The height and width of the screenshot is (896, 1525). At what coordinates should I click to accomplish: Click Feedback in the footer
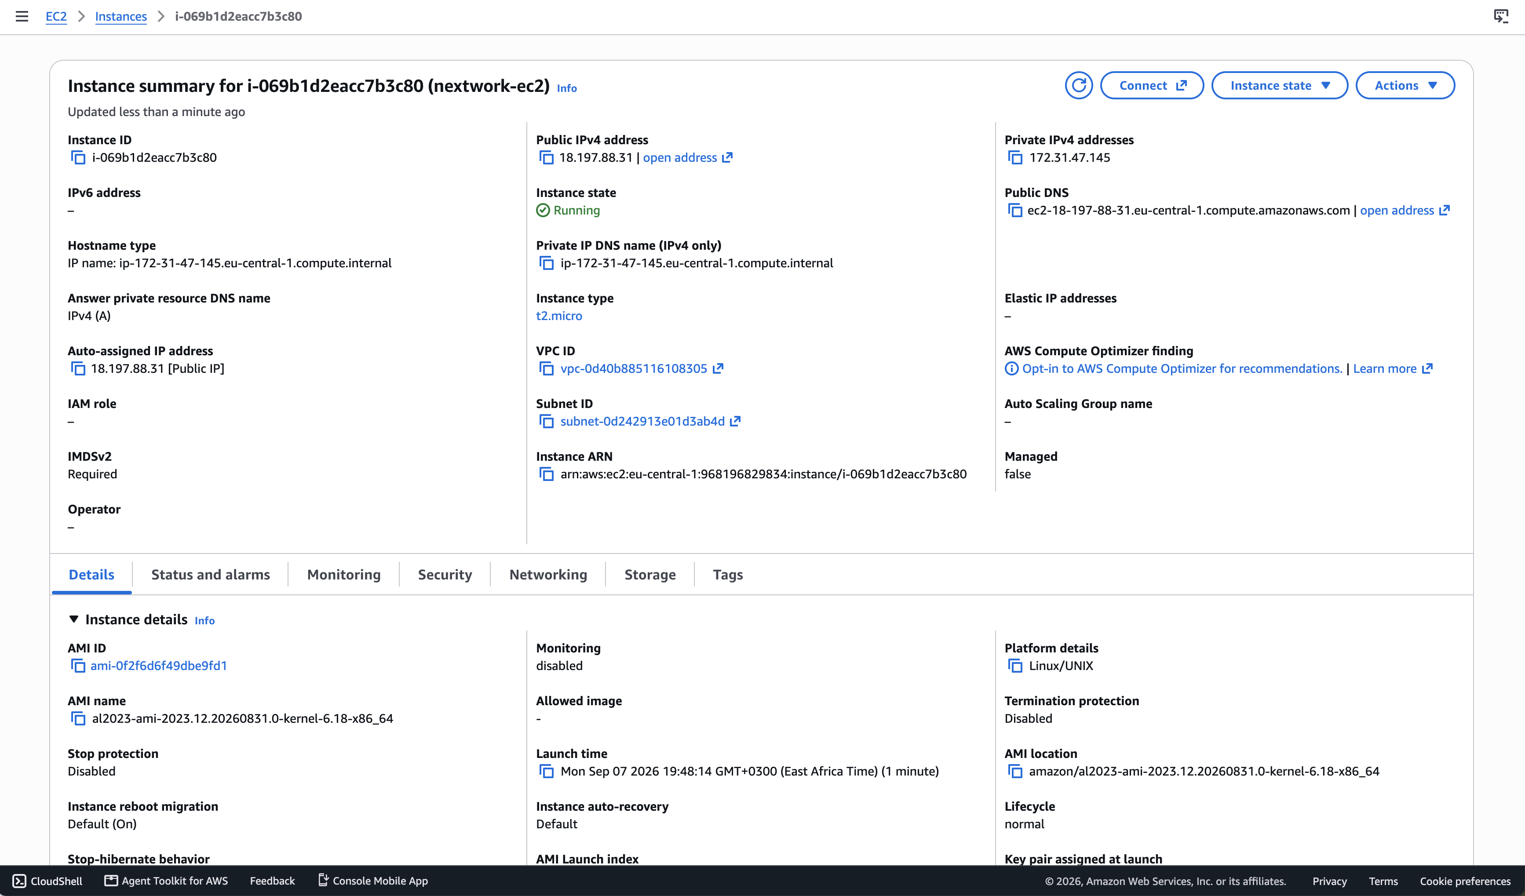tap(272, 881)
